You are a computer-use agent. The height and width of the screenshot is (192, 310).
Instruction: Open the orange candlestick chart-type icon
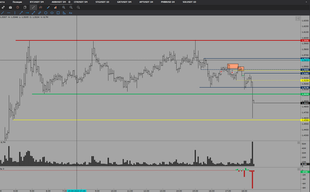[41, 8]
